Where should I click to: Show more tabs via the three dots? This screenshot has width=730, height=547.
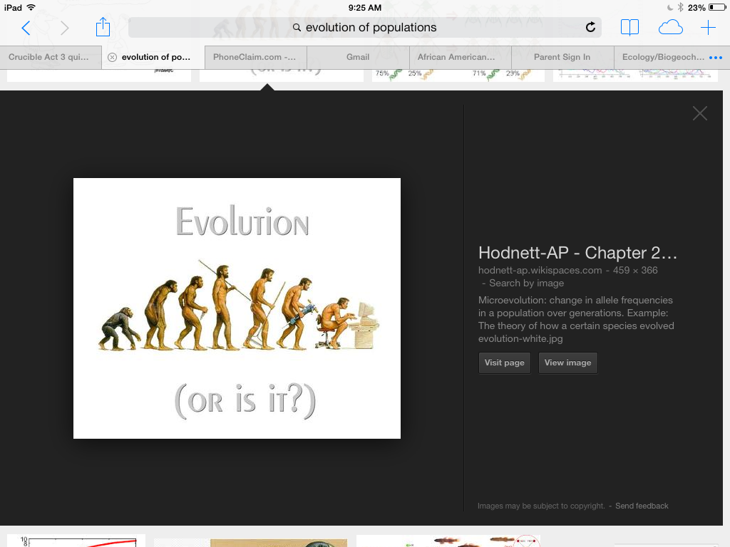click(716, 57)
